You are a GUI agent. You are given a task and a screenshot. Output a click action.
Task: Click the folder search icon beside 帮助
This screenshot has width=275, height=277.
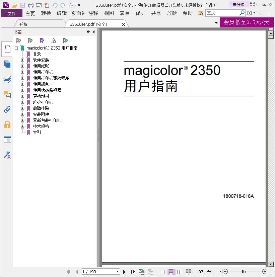(200, 13)
